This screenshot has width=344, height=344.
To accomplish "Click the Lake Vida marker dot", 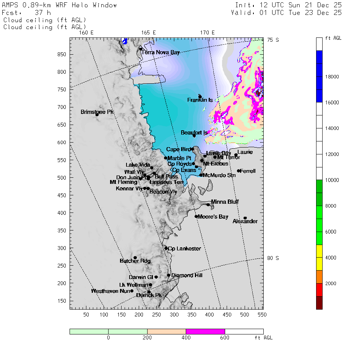I will [152, 168].
